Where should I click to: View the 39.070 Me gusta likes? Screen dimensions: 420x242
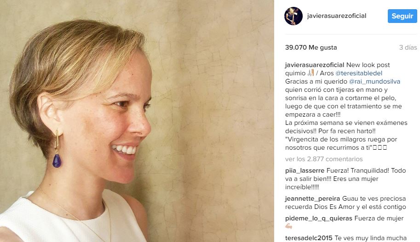click(x=311, y=47)
